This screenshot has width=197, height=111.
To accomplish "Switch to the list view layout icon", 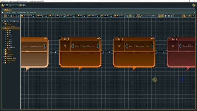I will tap(187, 16).
